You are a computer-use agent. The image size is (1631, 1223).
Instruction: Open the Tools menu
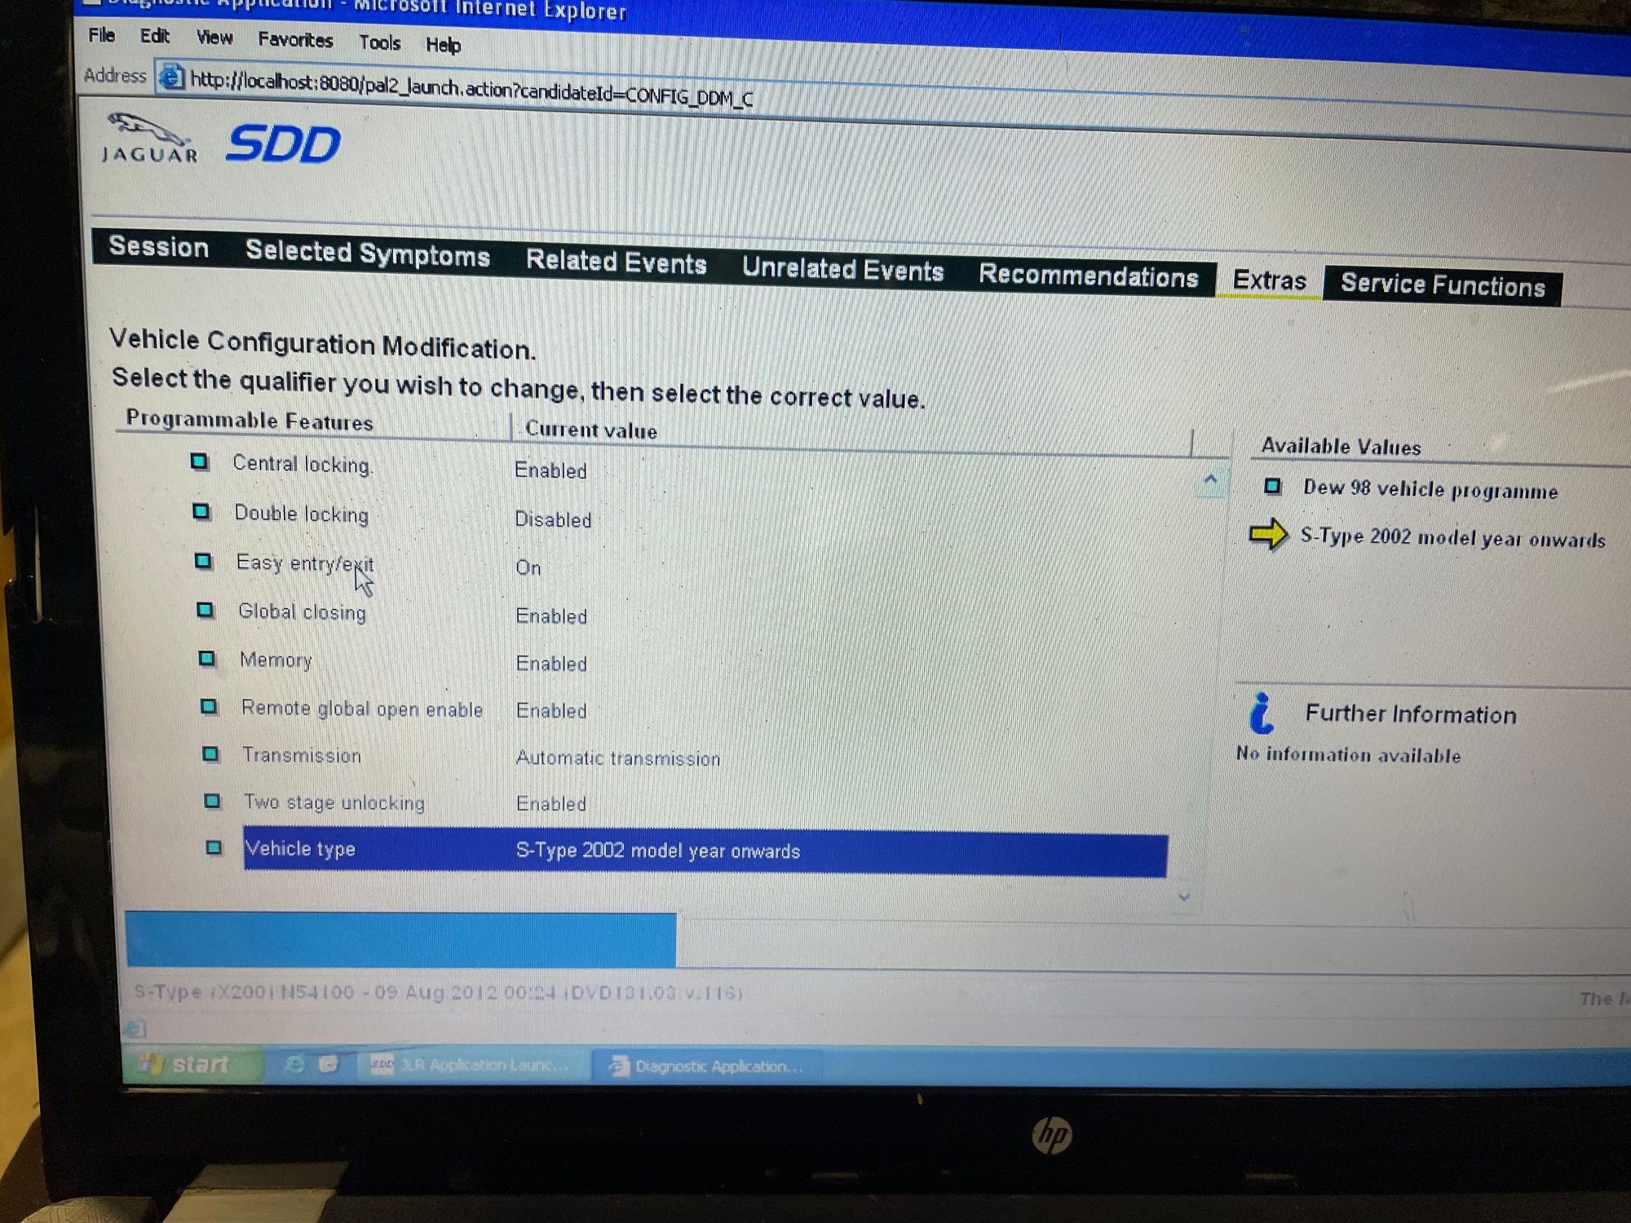[379, 42]
